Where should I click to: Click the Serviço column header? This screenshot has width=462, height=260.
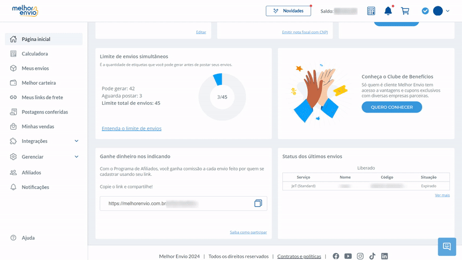tap(303, 178)
